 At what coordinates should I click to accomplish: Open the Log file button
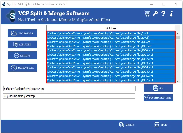pos(158,88)
